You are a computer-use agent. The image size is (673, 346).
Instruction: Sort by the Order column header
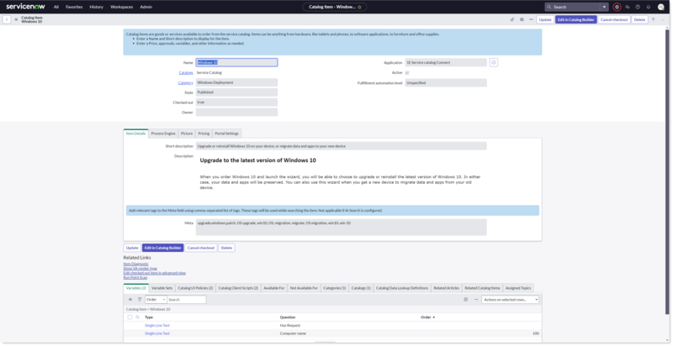[427, 317]
